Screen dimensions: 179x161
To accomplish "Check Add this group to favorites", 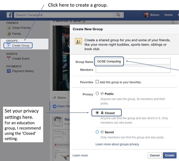I will click(x=97, y=82).
